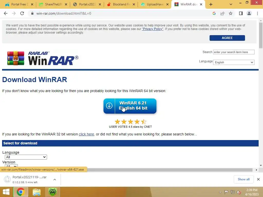Reload the WinRAR download page

22,13
